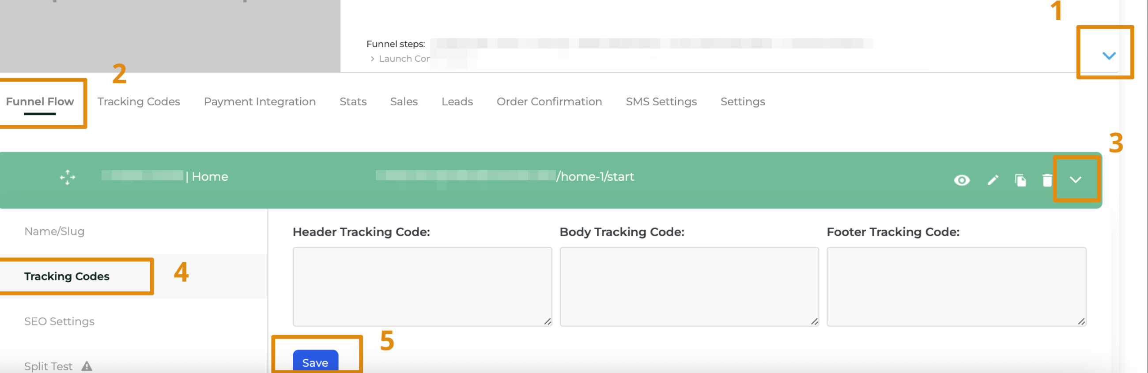Open Payment Integration settings

click(x=259, y=101)
